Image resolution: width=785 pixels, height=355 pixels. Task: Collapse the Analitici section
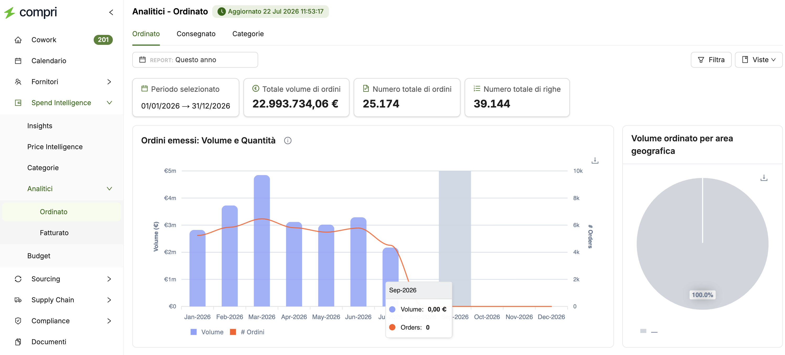click(109, 189)
